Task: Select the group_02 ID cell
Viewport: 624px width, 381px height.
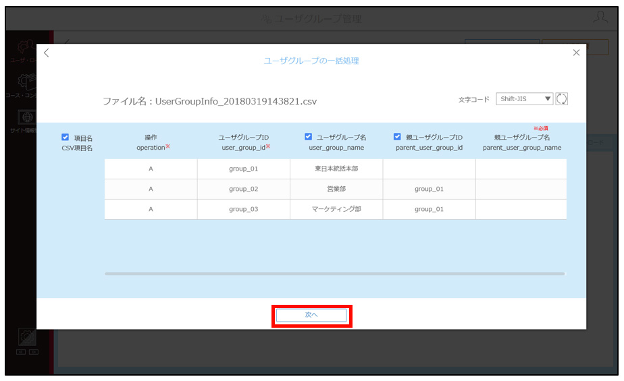Action: 244,189
